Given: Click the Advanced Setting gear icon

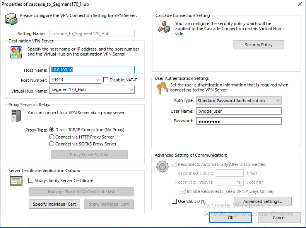Looking at the screenshot, I should pos(162,167).
